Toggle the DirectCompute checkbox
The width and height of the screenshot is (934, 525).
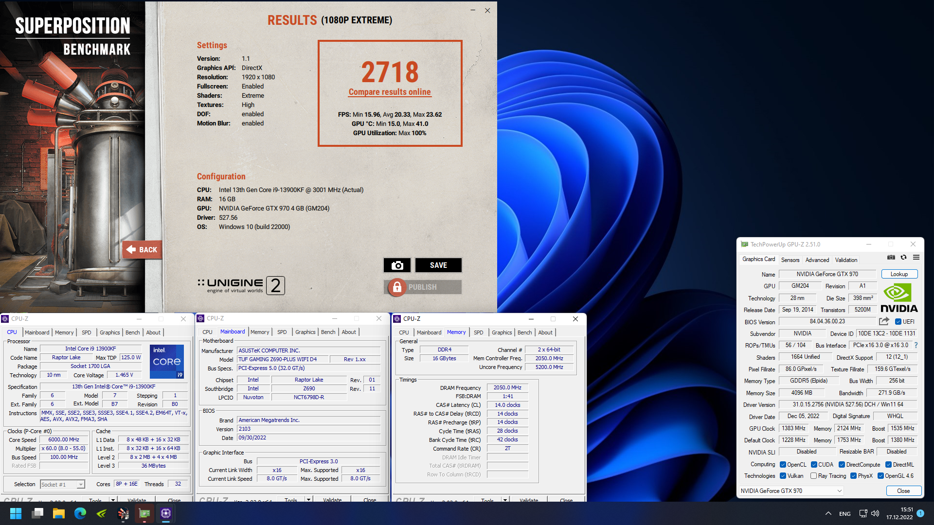click(x=842, y=465)
